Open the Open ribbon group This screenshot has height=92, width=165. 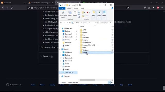(x=99, y=14)
